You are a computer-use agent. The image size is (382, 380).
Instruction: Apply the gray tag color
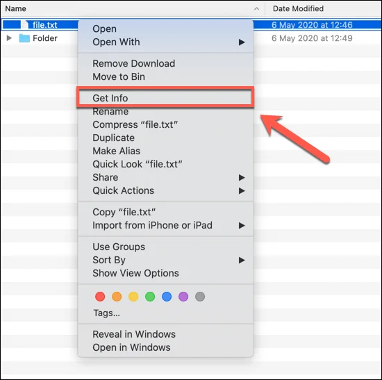point(200,297)
